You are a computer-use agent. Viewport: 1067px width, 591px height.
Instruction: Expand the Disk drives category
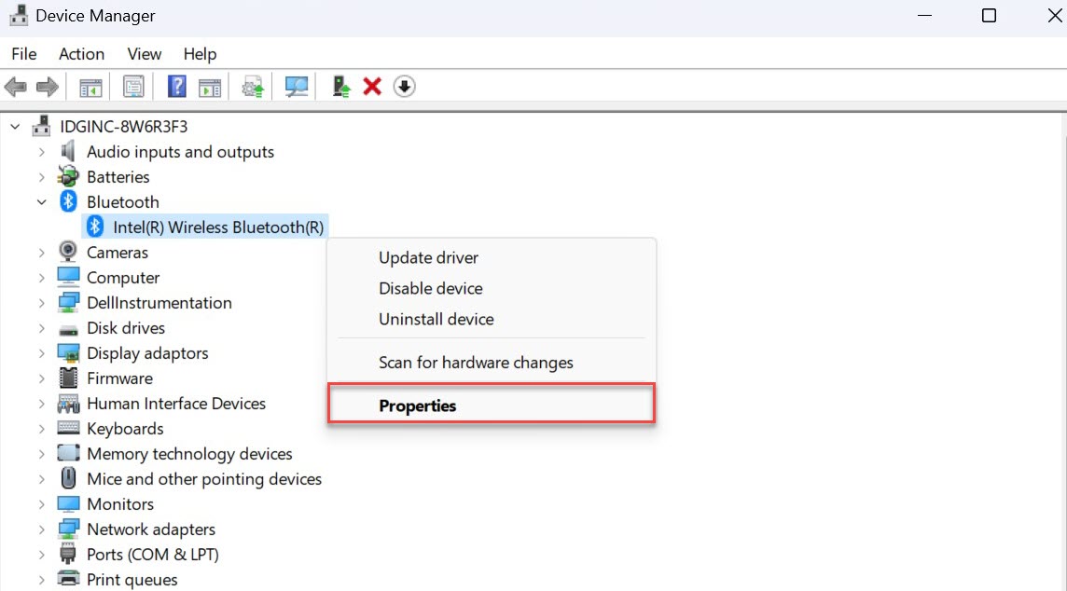pos(42,328)
